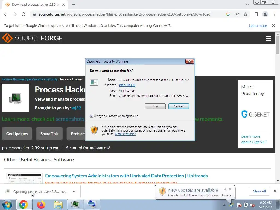Click the Google icon in the address bar
Screen dimensions: 280x210
click(x=228, y=14)
